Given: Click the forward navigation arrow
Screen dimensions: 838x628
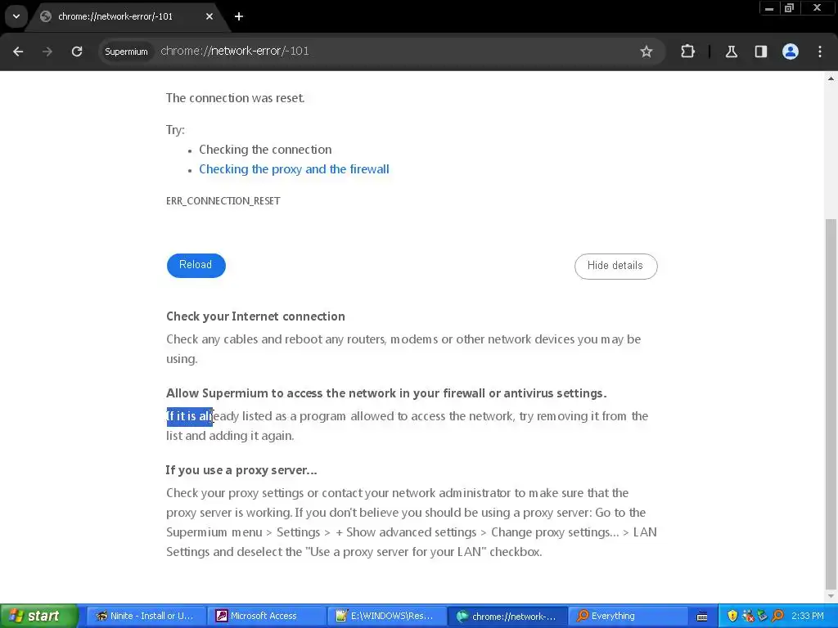Looking at the screenshot, I should pyautogui.click(x=47, y=52).
